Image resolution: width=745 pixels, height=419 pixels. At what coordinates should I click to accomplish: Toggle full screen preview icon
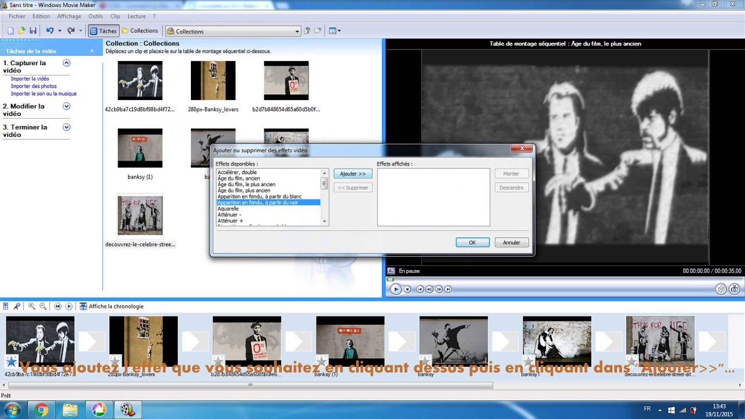(x=392, y=271)
